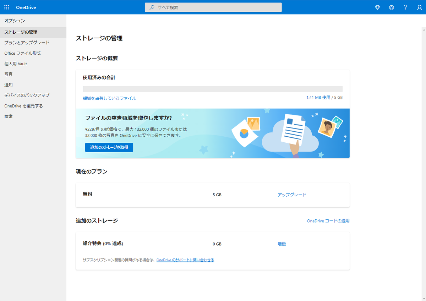Click オプション sidebar heading
426x301 pixels.
click(x=15, y=21)
